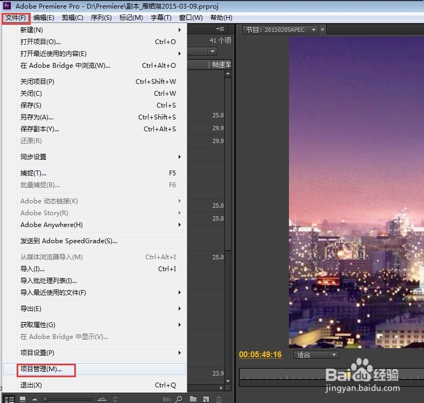The height and width of the screenshot is (403, 424).
Task: Click the Premiere Pro title bar icon
Action: pos(7,5)
